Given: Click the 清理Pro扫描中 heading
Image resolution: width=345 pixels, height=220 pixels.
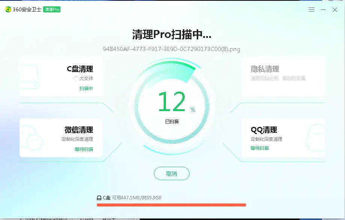Looking at the screenshot, I should coord(172,35).
